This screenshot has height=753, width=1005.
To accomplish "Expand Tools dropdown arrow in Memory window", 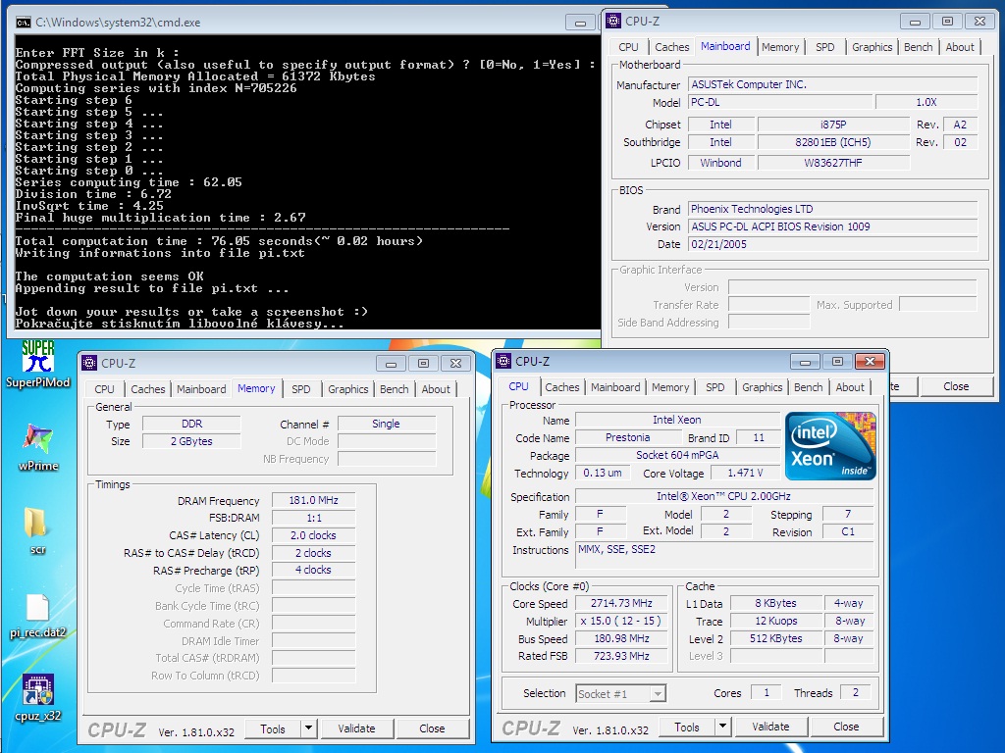I will click(308, 728).
